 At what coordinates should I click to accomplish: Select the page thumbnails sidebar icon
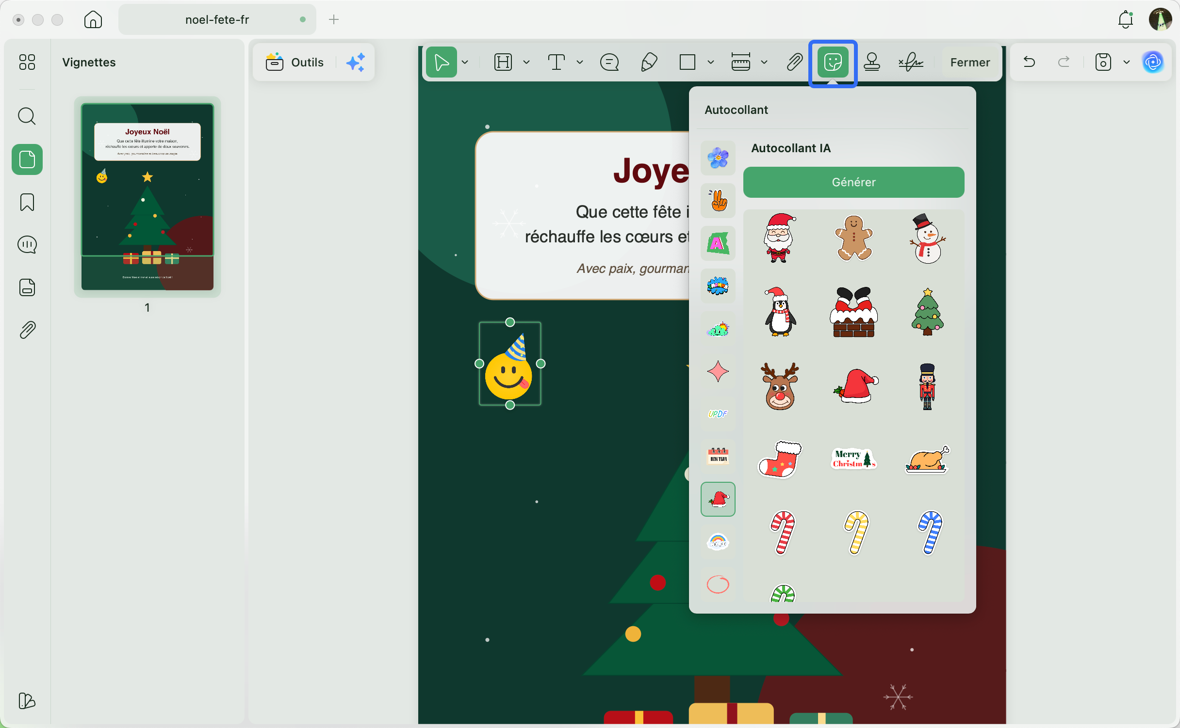(x=27, y=159)
